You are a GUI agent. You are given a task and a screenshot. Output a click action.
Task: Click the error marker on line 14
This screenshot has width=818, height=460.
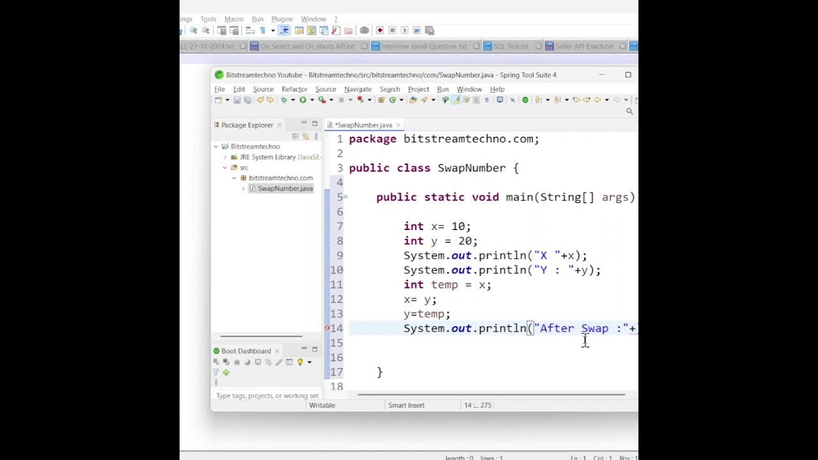[328, 328]
